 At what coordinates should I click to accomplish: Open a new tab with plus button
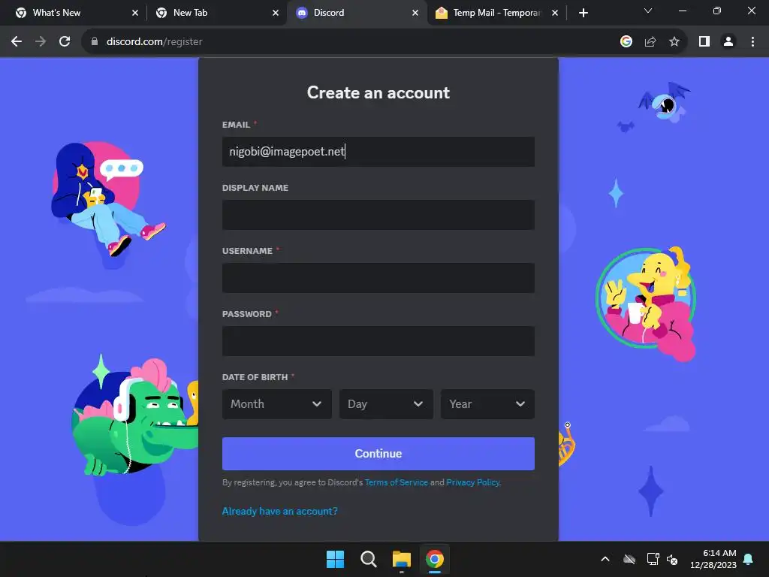click(583, 13)
